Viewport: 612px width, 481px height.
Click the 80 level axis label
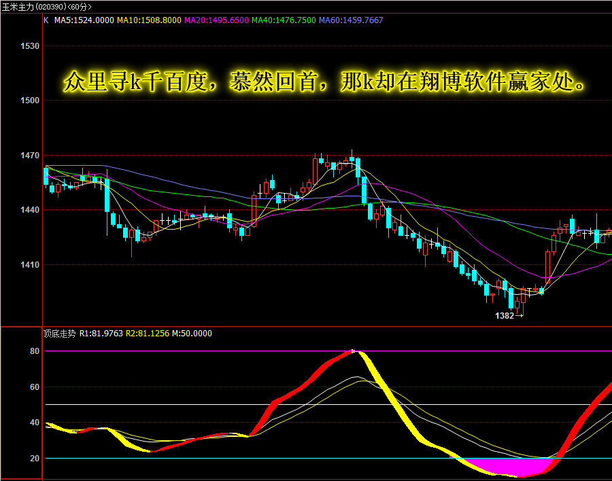[x=35, y=351]
